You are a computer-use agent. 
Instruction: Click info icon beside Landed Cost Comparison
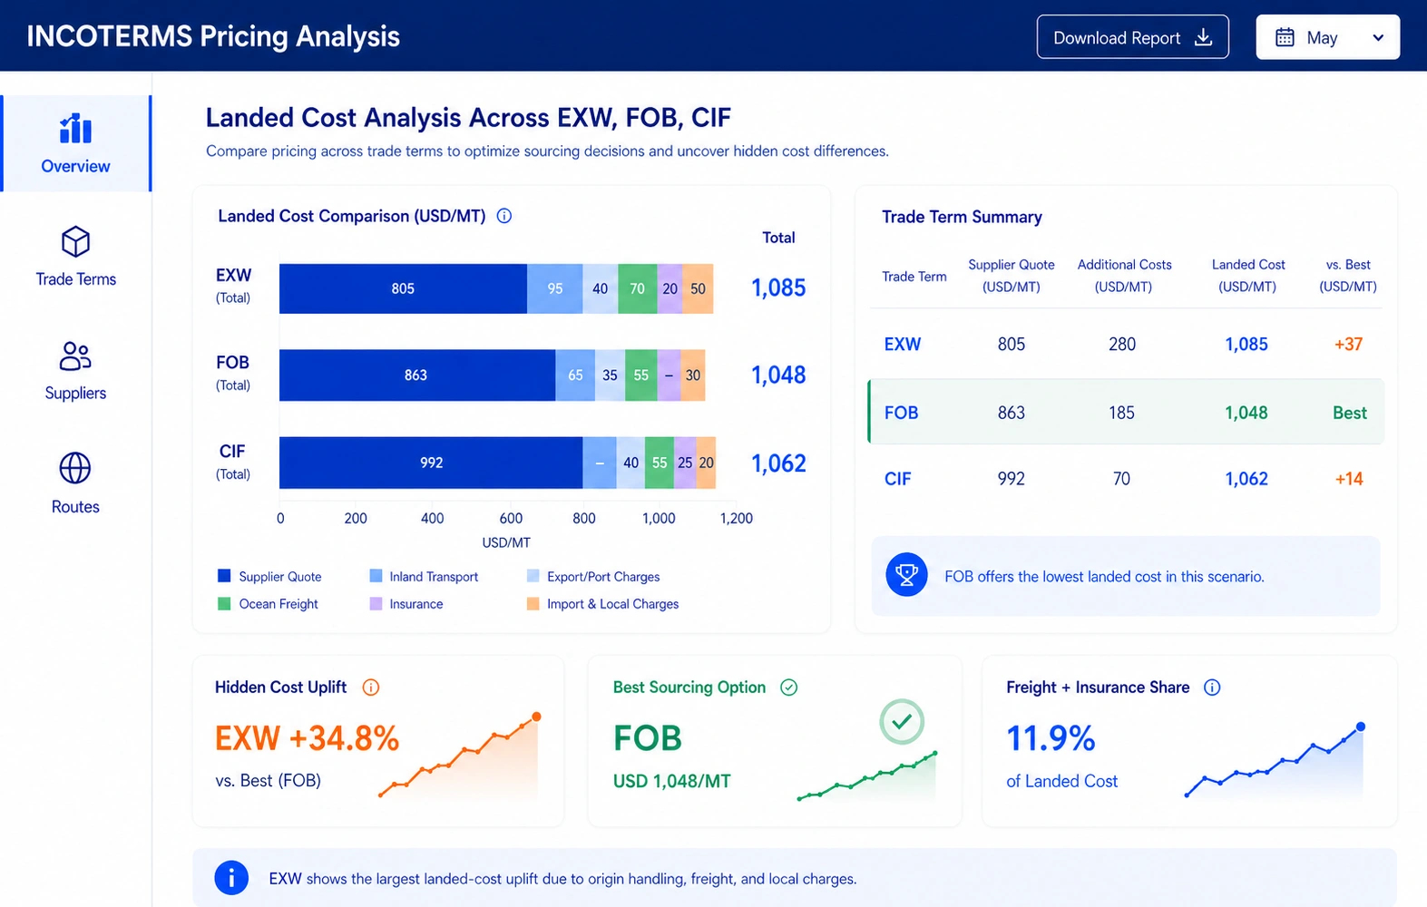(x=504, y=216)
